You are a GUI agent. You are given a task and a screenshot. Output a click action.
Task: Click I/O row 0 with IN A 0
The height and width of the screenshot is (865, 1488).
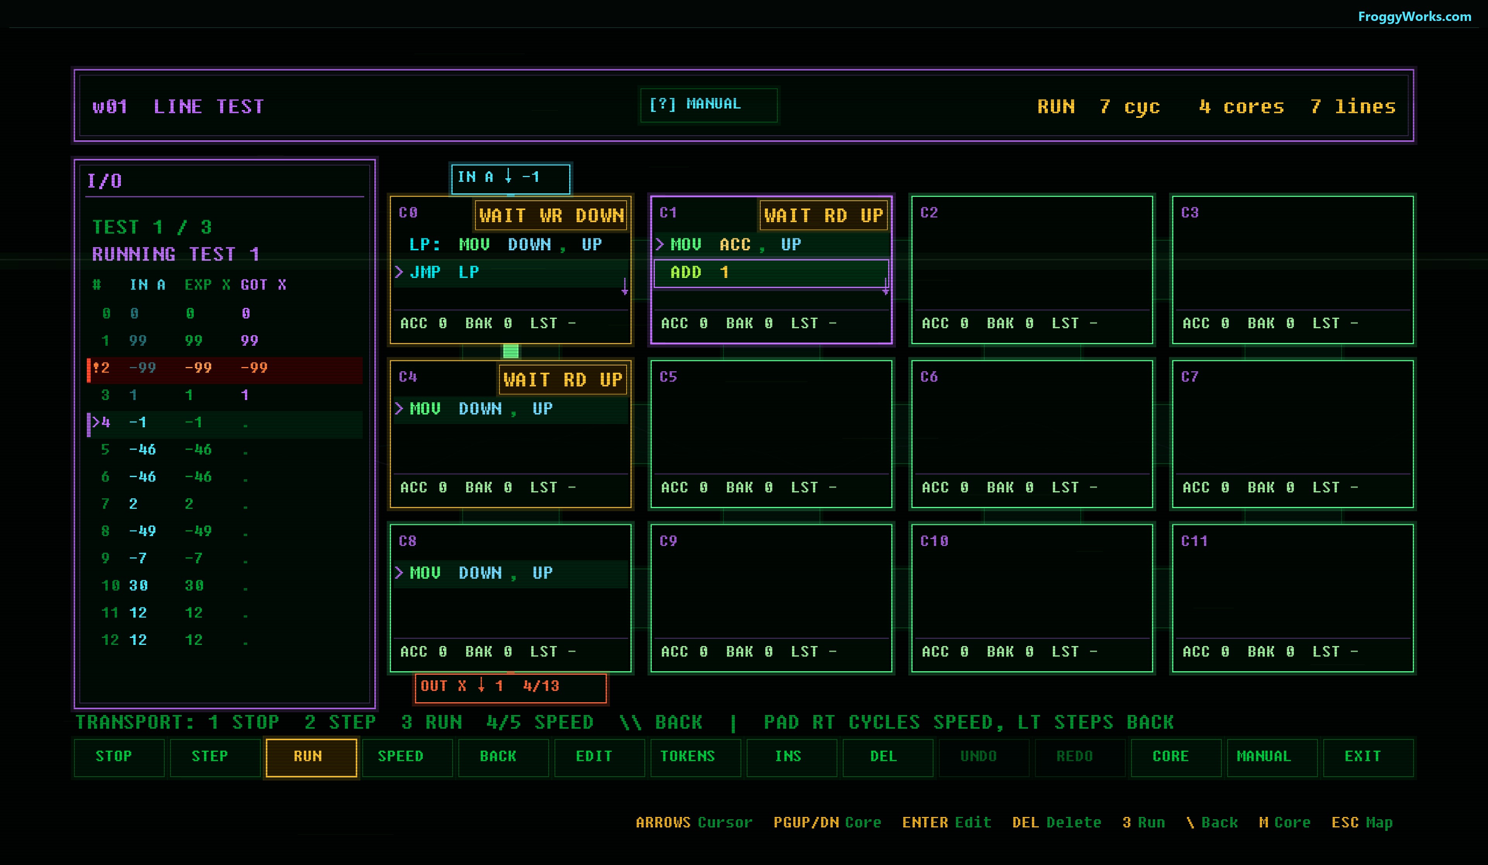pos(225,314)
